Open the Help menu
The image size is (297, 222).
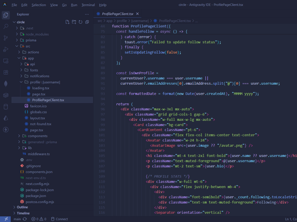click(103, 5)
